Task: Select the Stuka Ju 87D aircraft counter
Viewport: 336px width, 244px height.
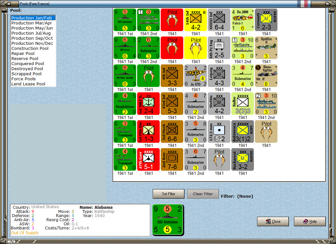Action: point(196,76)
